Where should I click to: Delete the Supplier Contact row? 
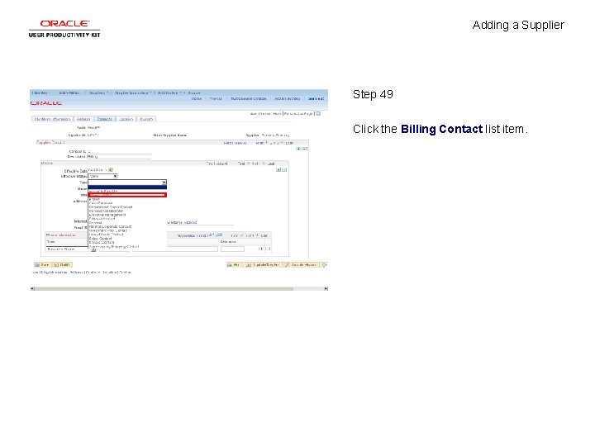point(305,149)
